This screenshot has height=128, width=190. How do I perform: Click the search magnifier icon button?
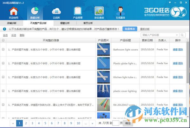pos(182,35)
